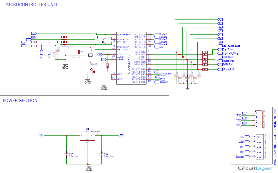Select the POWER SECTION heading
Image resolution: width=278 pixels, height=173 pixels.
click(x=20, y=100)
